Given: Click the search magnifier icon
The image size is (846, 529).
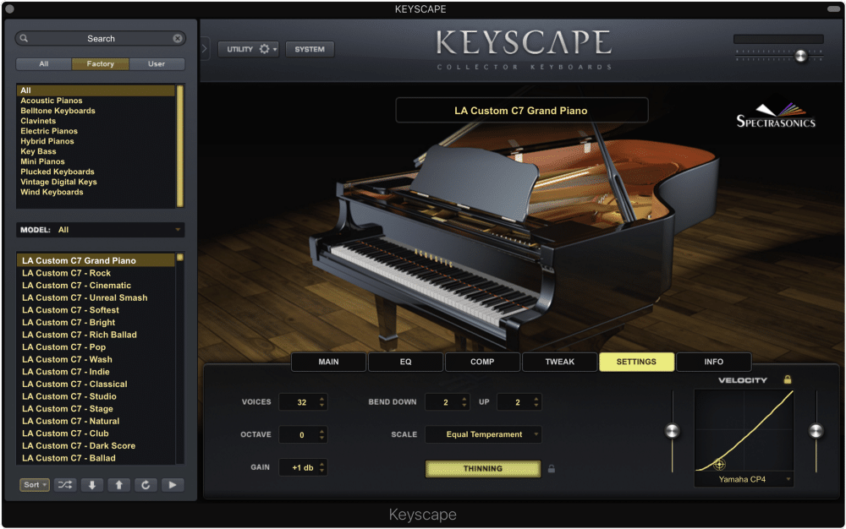Looking at the screenshot, I should click(x=24, y=38).
